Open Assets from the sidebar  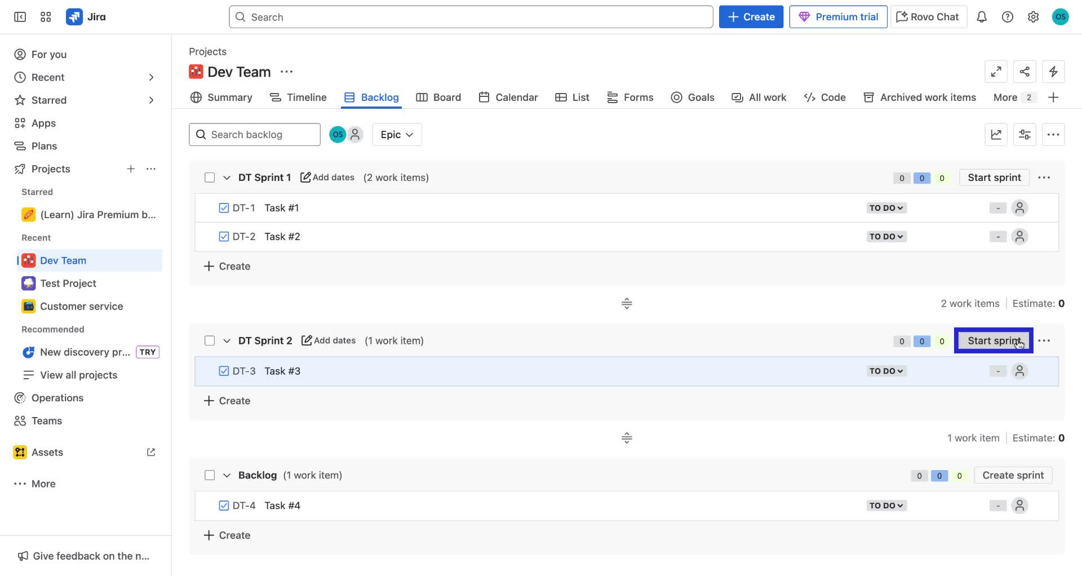coord(47,451)
